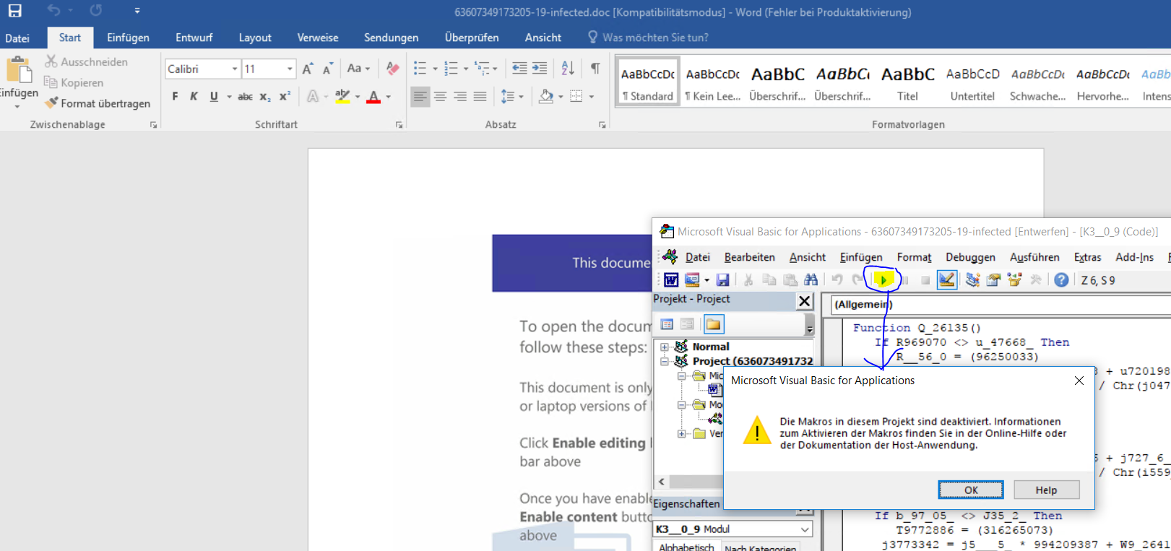Image resolution: width=1171 pixels, height=551 pixels.
Task: Toggle bold (F) formatting in Word
Action: tap(175, 96)
